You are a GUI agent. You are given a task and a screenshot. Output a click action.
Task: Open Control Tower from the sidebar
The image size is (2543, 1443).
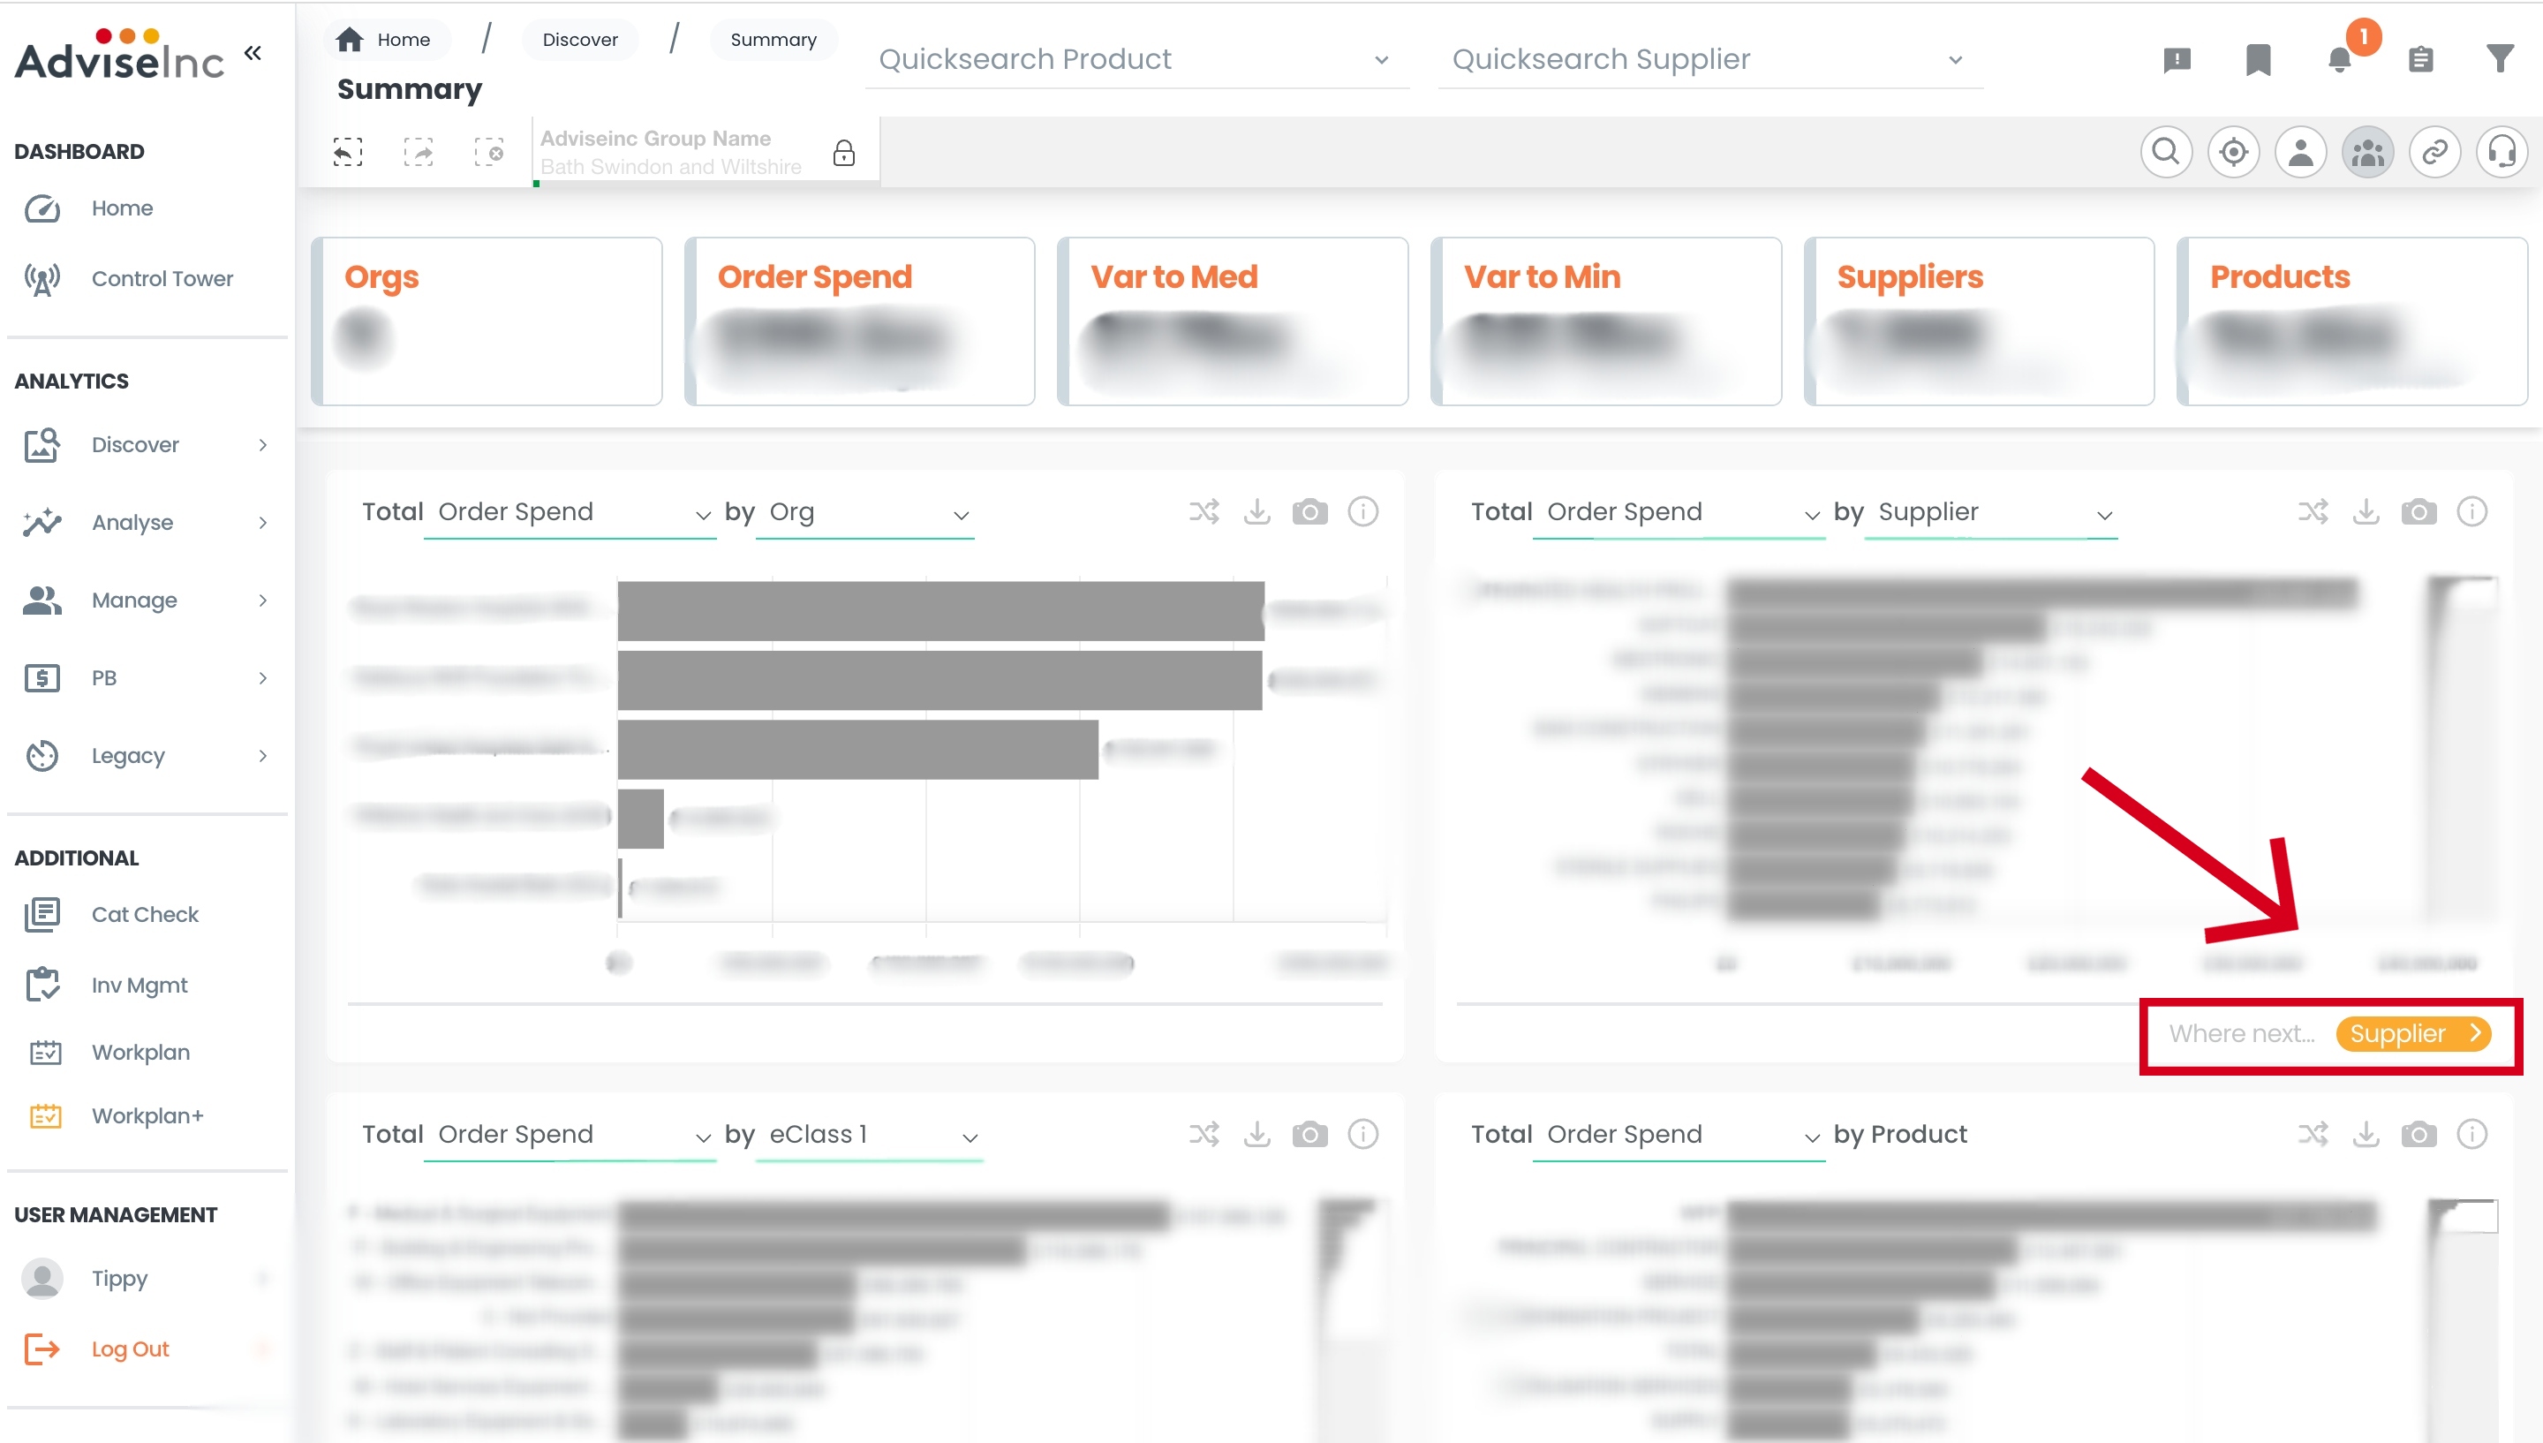pyautogui.click(x=162, y=278)
